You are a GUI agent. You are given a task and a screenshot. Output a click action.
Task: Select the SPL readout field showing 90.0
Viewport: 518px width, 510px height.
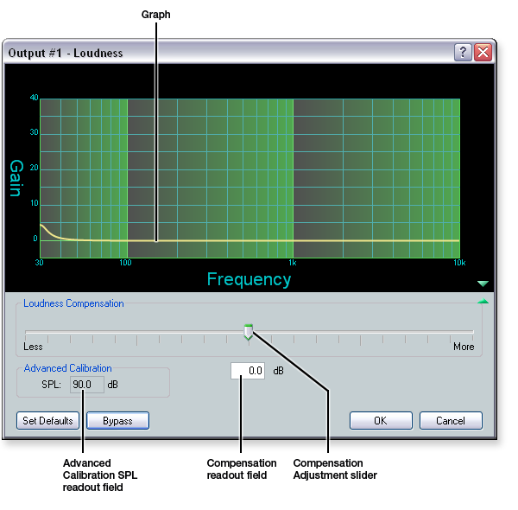pyautogui.click(x=86, y=384)
